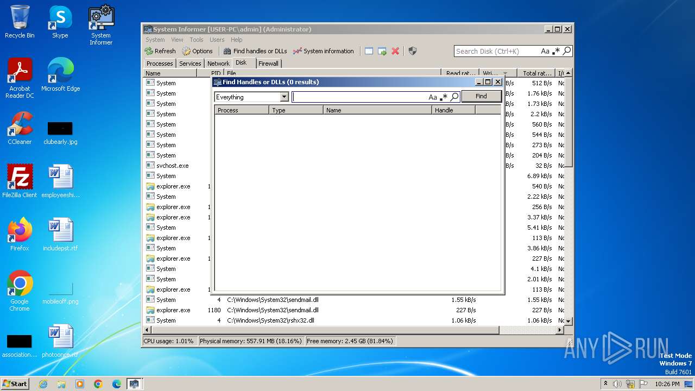
Task: Switch to the Firewall tab
Action: click(268, 64)
